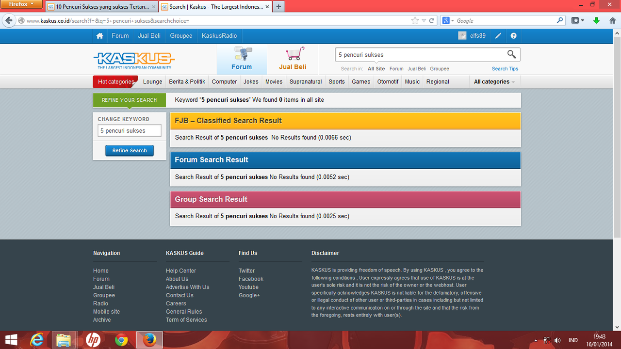Viewport: 621px width, 349px height.
Task: Open the Lounge category
Action: tap(153, 82)
